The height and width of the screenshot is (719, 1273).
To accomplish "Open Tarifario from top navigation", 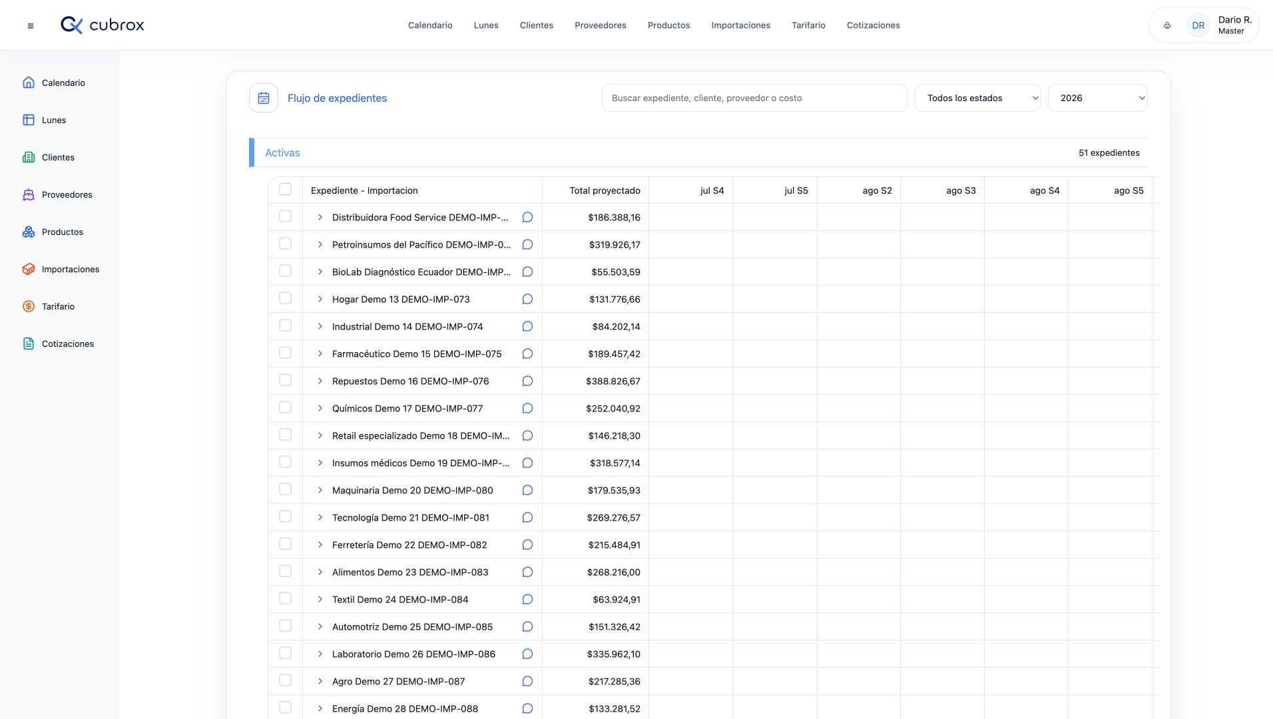I will [x=809, y=25].
